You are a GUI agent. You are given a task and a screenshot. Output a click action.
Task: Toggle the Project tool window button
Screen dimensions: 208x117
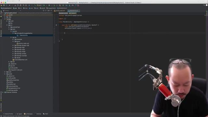1,14
